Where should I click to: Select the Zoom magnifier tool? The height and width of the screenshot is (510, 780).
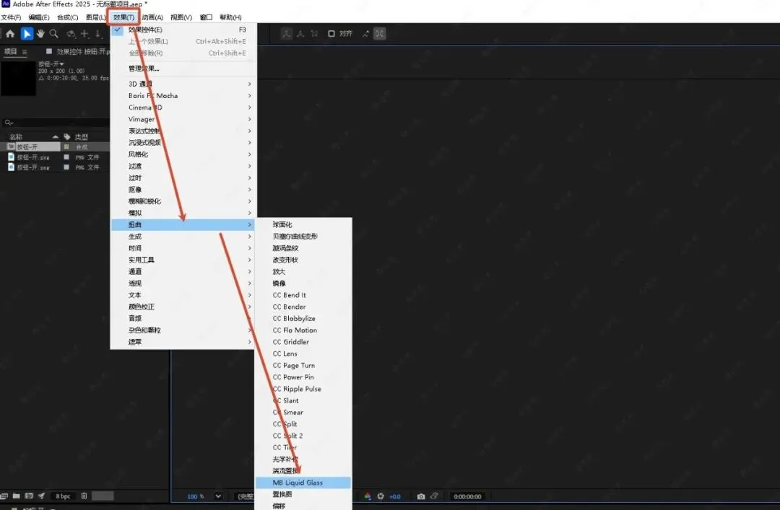[53, 34]
